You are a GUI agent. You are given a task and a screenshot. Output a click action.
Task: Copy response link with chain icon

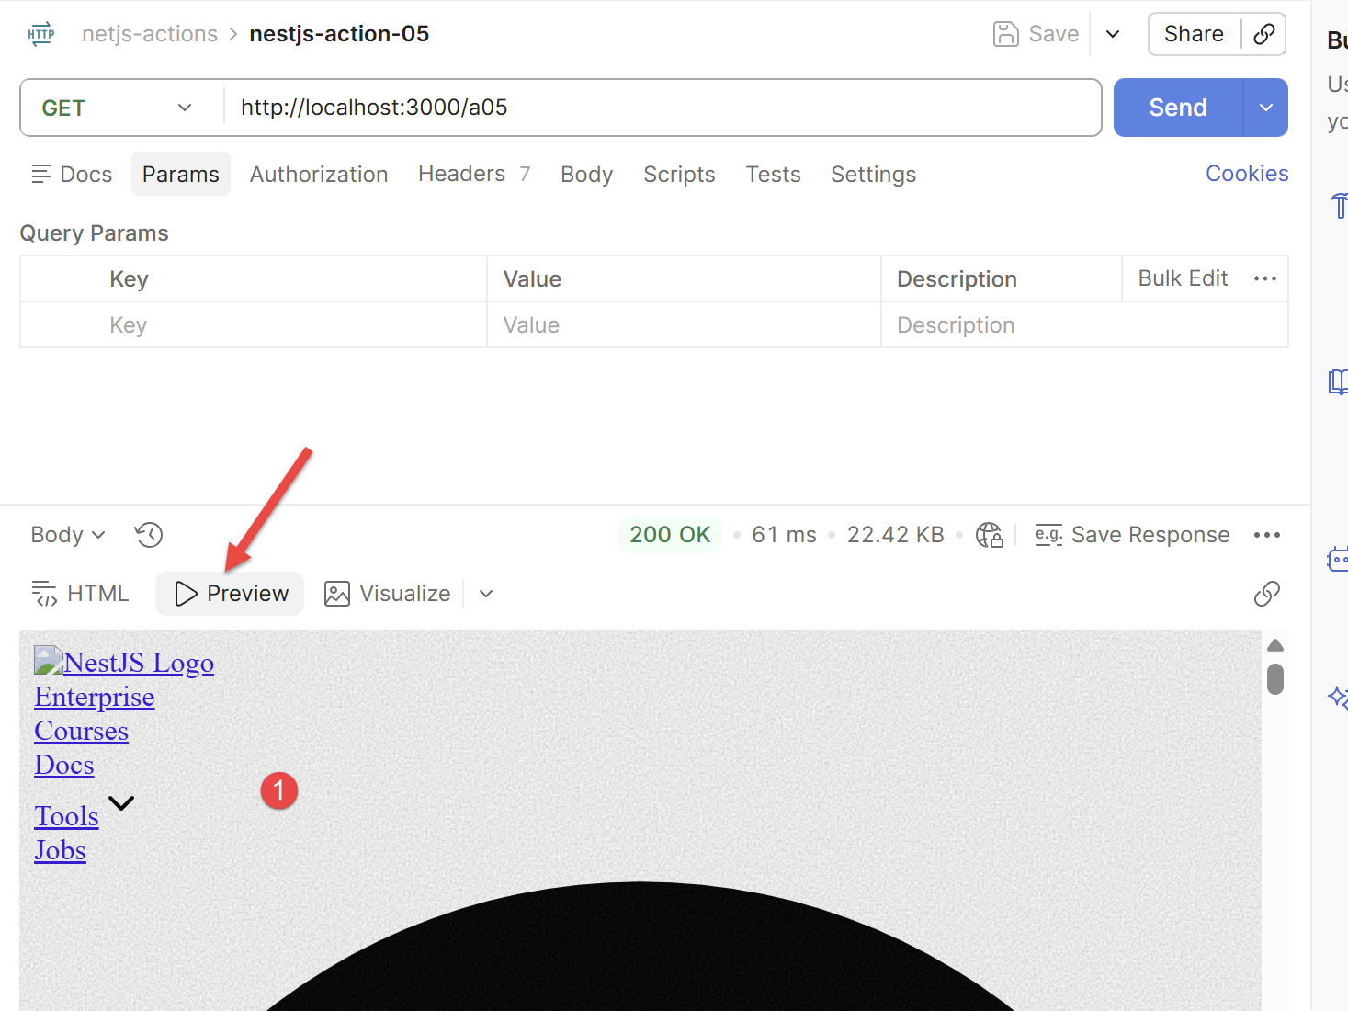point(1267,594)
